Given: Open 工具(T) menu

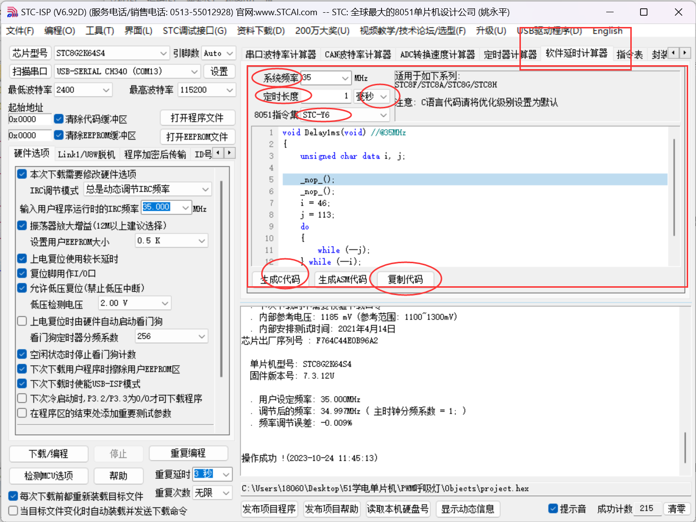Looking at the screenshot, I should 100,31.
